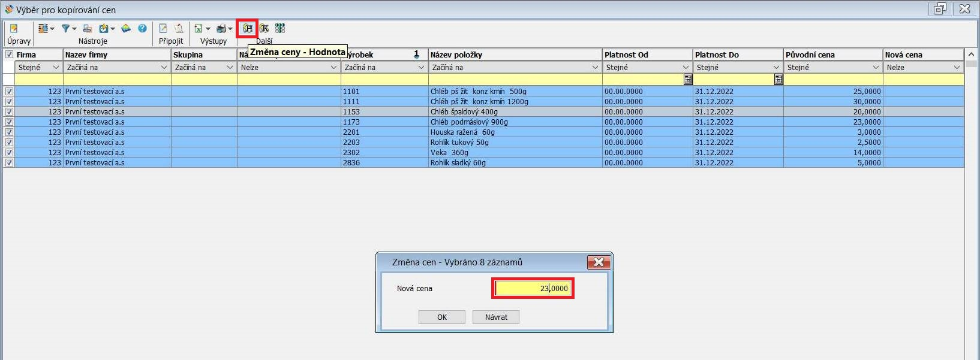
Task: Open the blue question mark help icon
Action: 142,28
